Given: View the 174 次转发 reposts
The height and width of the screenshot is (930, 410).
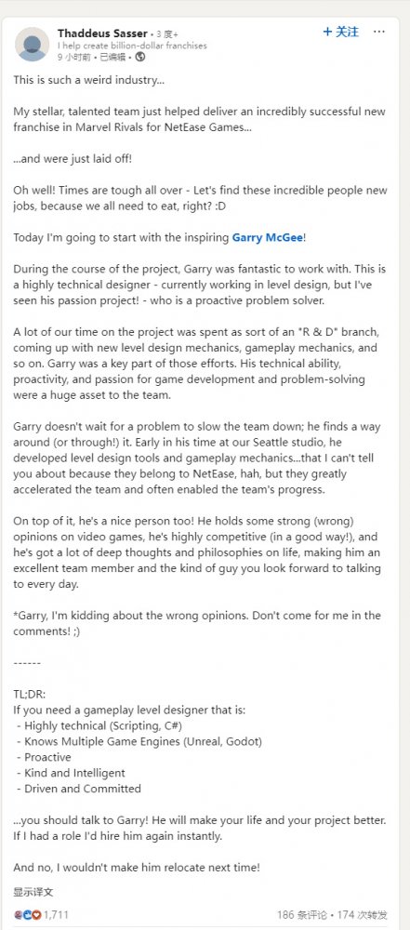Looking at the screenshot, I should 363,915.
